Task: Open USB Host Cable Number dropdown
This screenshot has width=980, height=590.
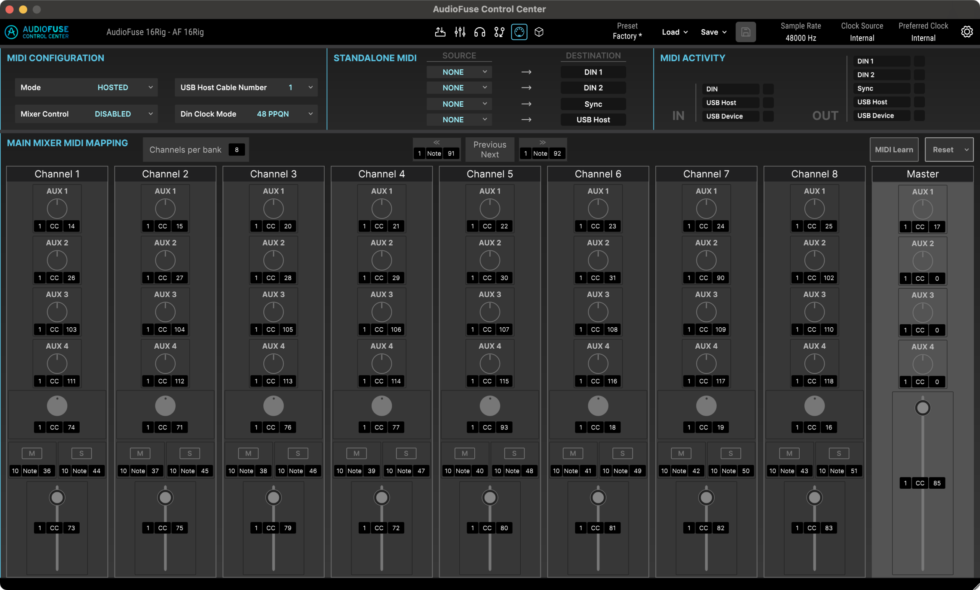Action: (246, 88)
